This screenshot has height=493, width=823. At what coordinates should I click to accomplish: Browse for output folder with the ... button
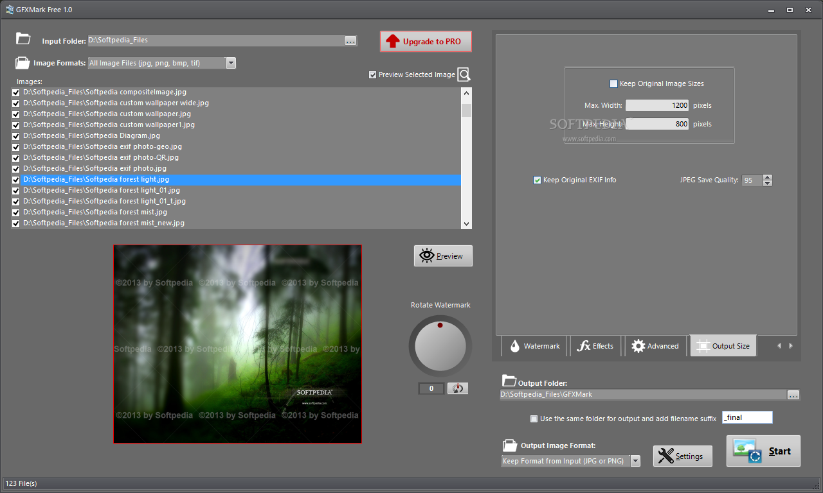[793, 395]
